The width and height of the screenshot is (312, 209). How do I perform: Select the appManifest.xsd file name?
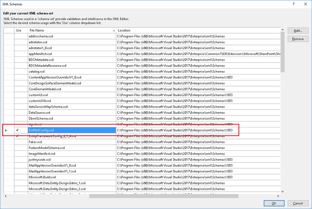[72, 54]
